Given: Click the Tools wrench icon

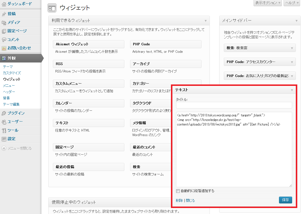Looking at the screenshot, I should pyautogui.click(x=4, y=130).
